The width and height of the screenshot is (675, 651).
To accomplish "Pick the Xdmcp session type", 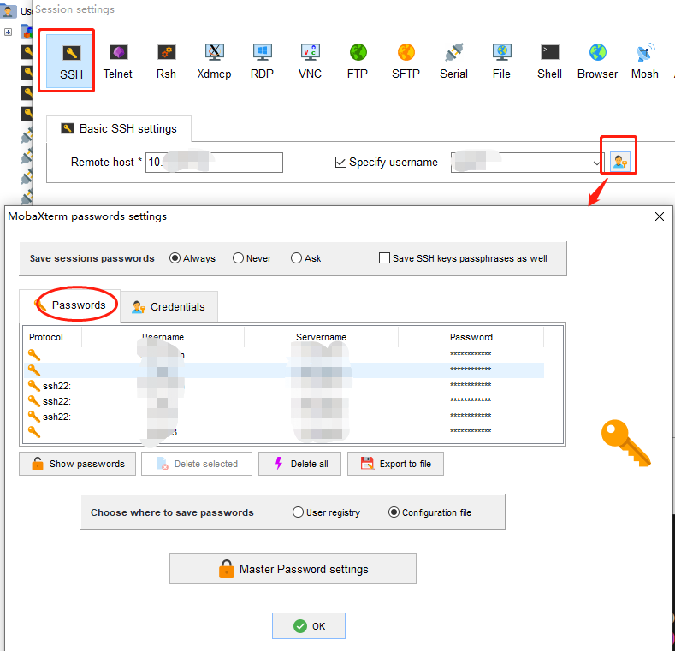I will coord(214,61).
